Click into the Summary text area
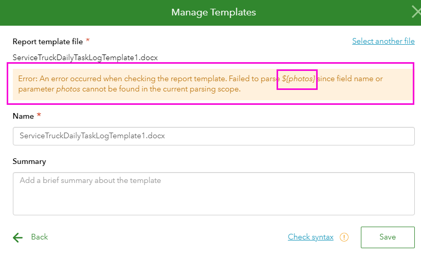421x259 pixels. pyautogui.click(x=213, y=193)
